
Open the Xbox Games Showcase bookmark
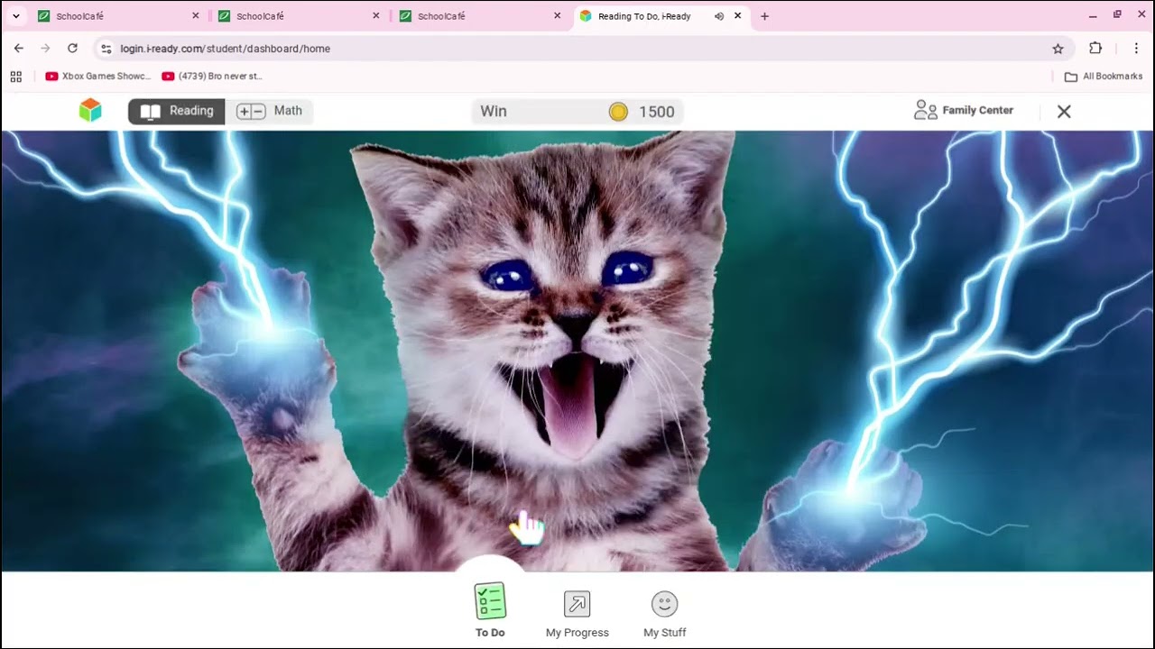(x=98, y=77)
